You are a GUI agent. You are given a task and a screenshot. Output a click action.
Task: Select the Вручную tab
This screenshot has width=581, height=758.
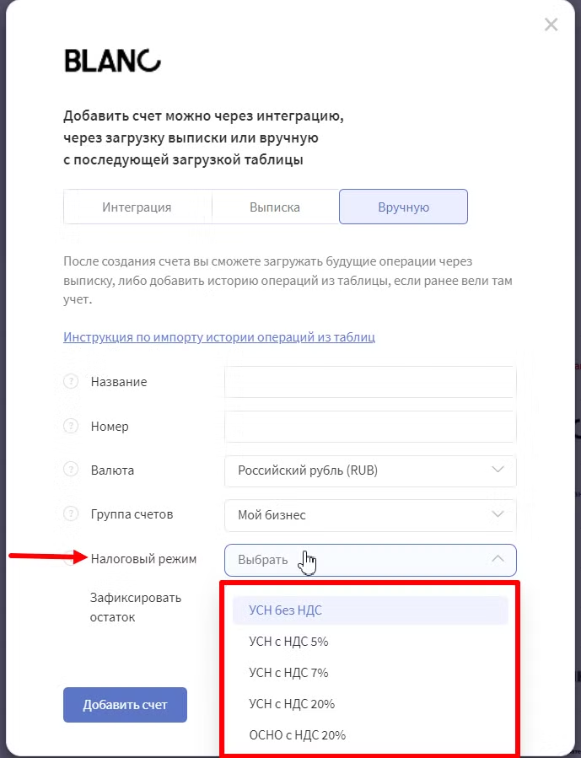tap(403, 207)
